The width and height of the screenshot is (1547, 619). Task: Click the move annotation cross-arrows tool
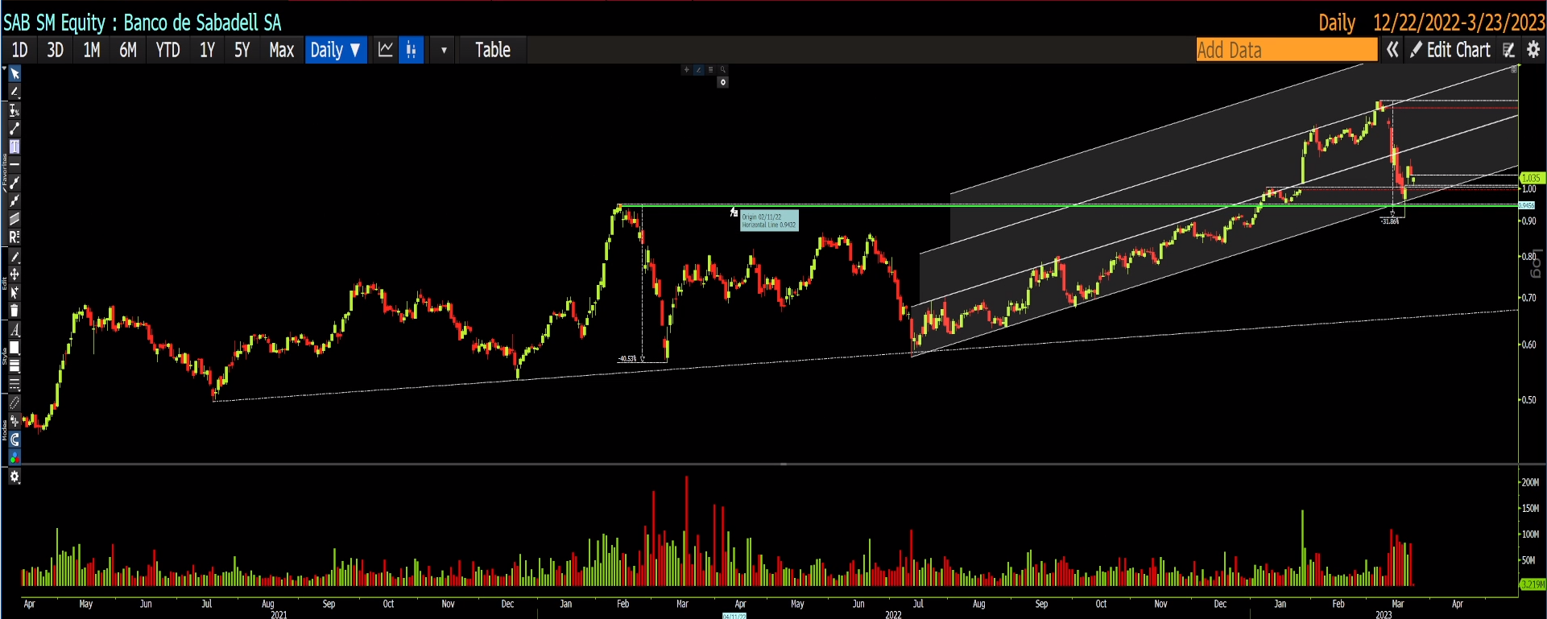pyautogui.click(x=14, y=274)
